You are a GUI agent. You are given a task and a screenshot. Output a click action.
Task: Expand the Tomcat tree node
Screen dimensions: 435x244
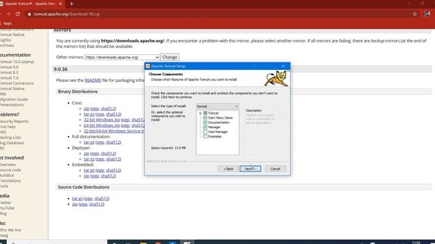(x=201, y=113)
